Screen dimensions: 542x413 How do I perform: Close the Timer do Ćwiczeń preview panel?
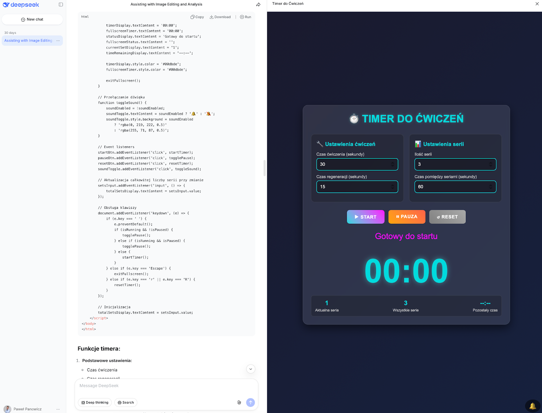tap(537, 4)
